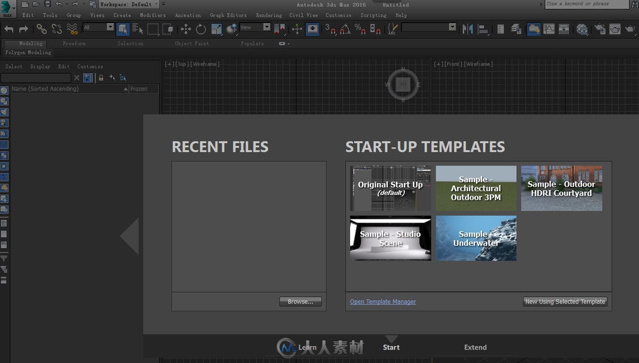Click the binoculars search icon
The width and height of the screenshot is (639, 363).
click(x=634, y=4)
